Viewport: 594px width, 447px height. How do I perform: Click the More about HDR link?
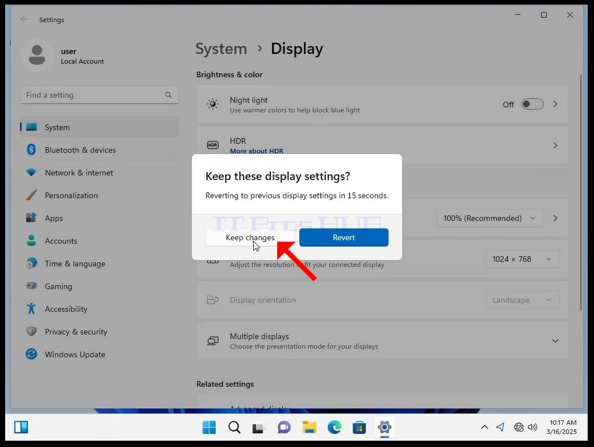click(x=256, y=151)
